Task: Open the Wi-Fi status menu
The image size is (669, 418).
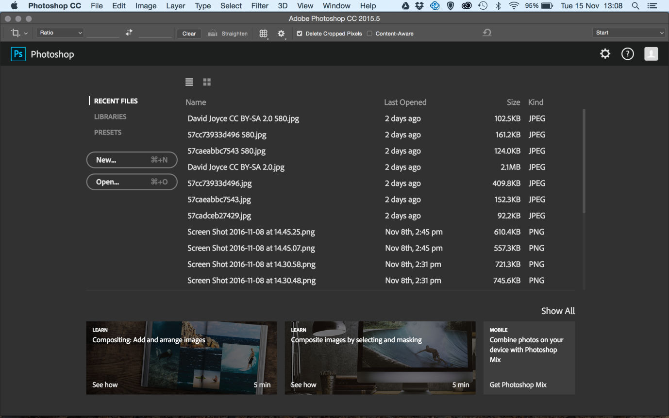Action: [x=514, y=6]
